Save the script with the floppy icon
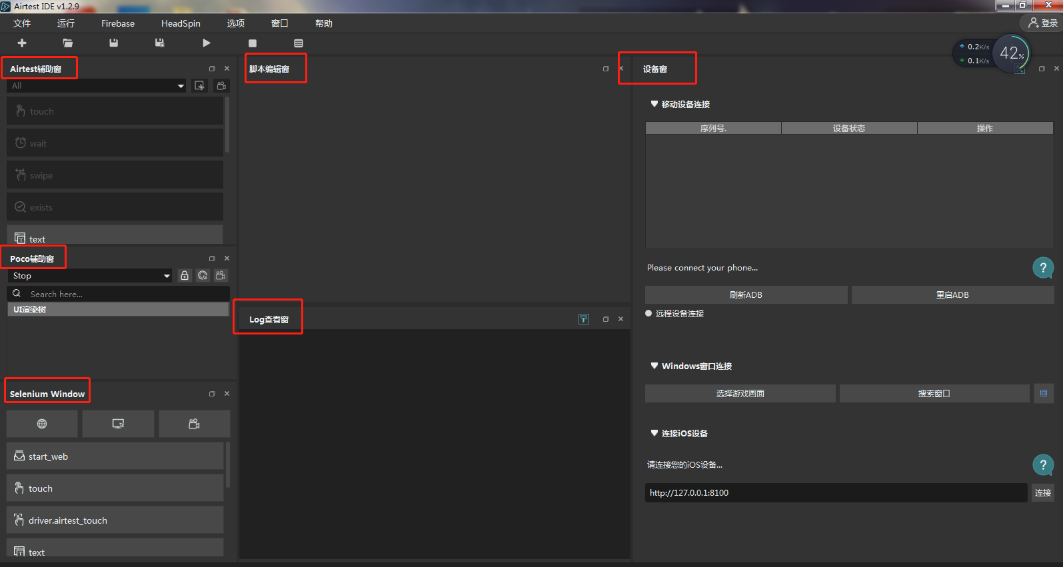The height and width of the screenshot is (567, 1063). pyautogui.click(x=113, y=43)
